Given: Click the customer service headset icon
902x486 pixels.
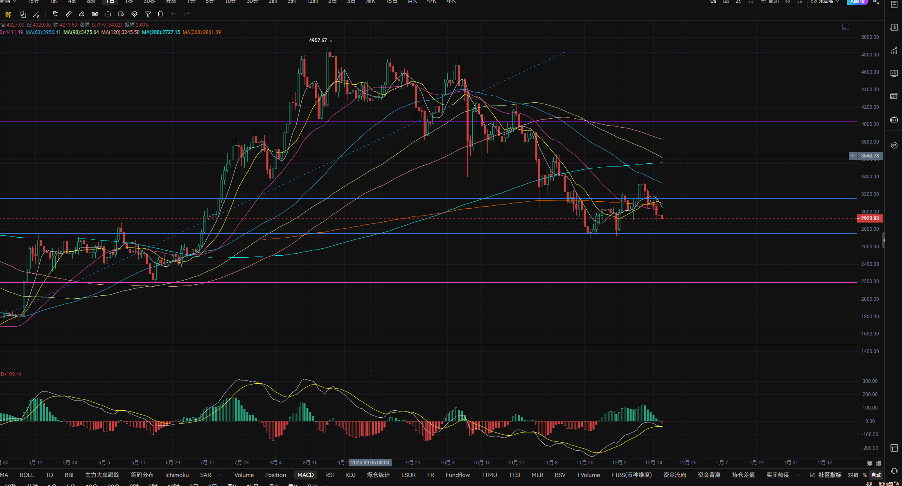Looking at the screenshot, I should (x=894, y=471).
